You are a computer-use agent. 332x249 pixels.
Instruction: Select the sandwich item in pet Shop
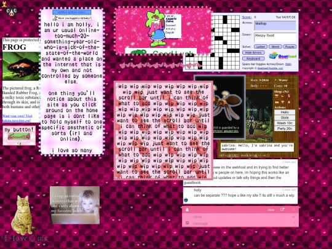277,102
